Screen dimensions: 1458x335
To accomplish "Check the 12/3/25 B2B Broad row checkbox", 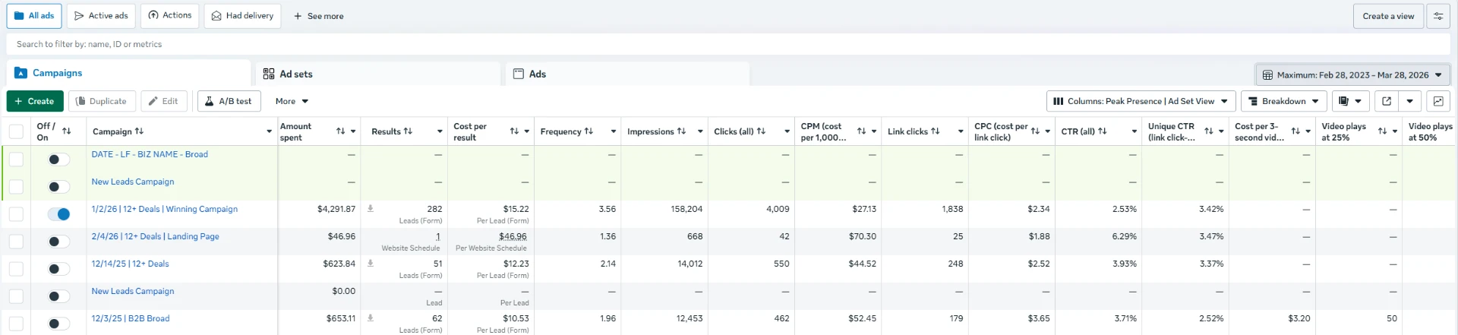I will pos(16,324).
